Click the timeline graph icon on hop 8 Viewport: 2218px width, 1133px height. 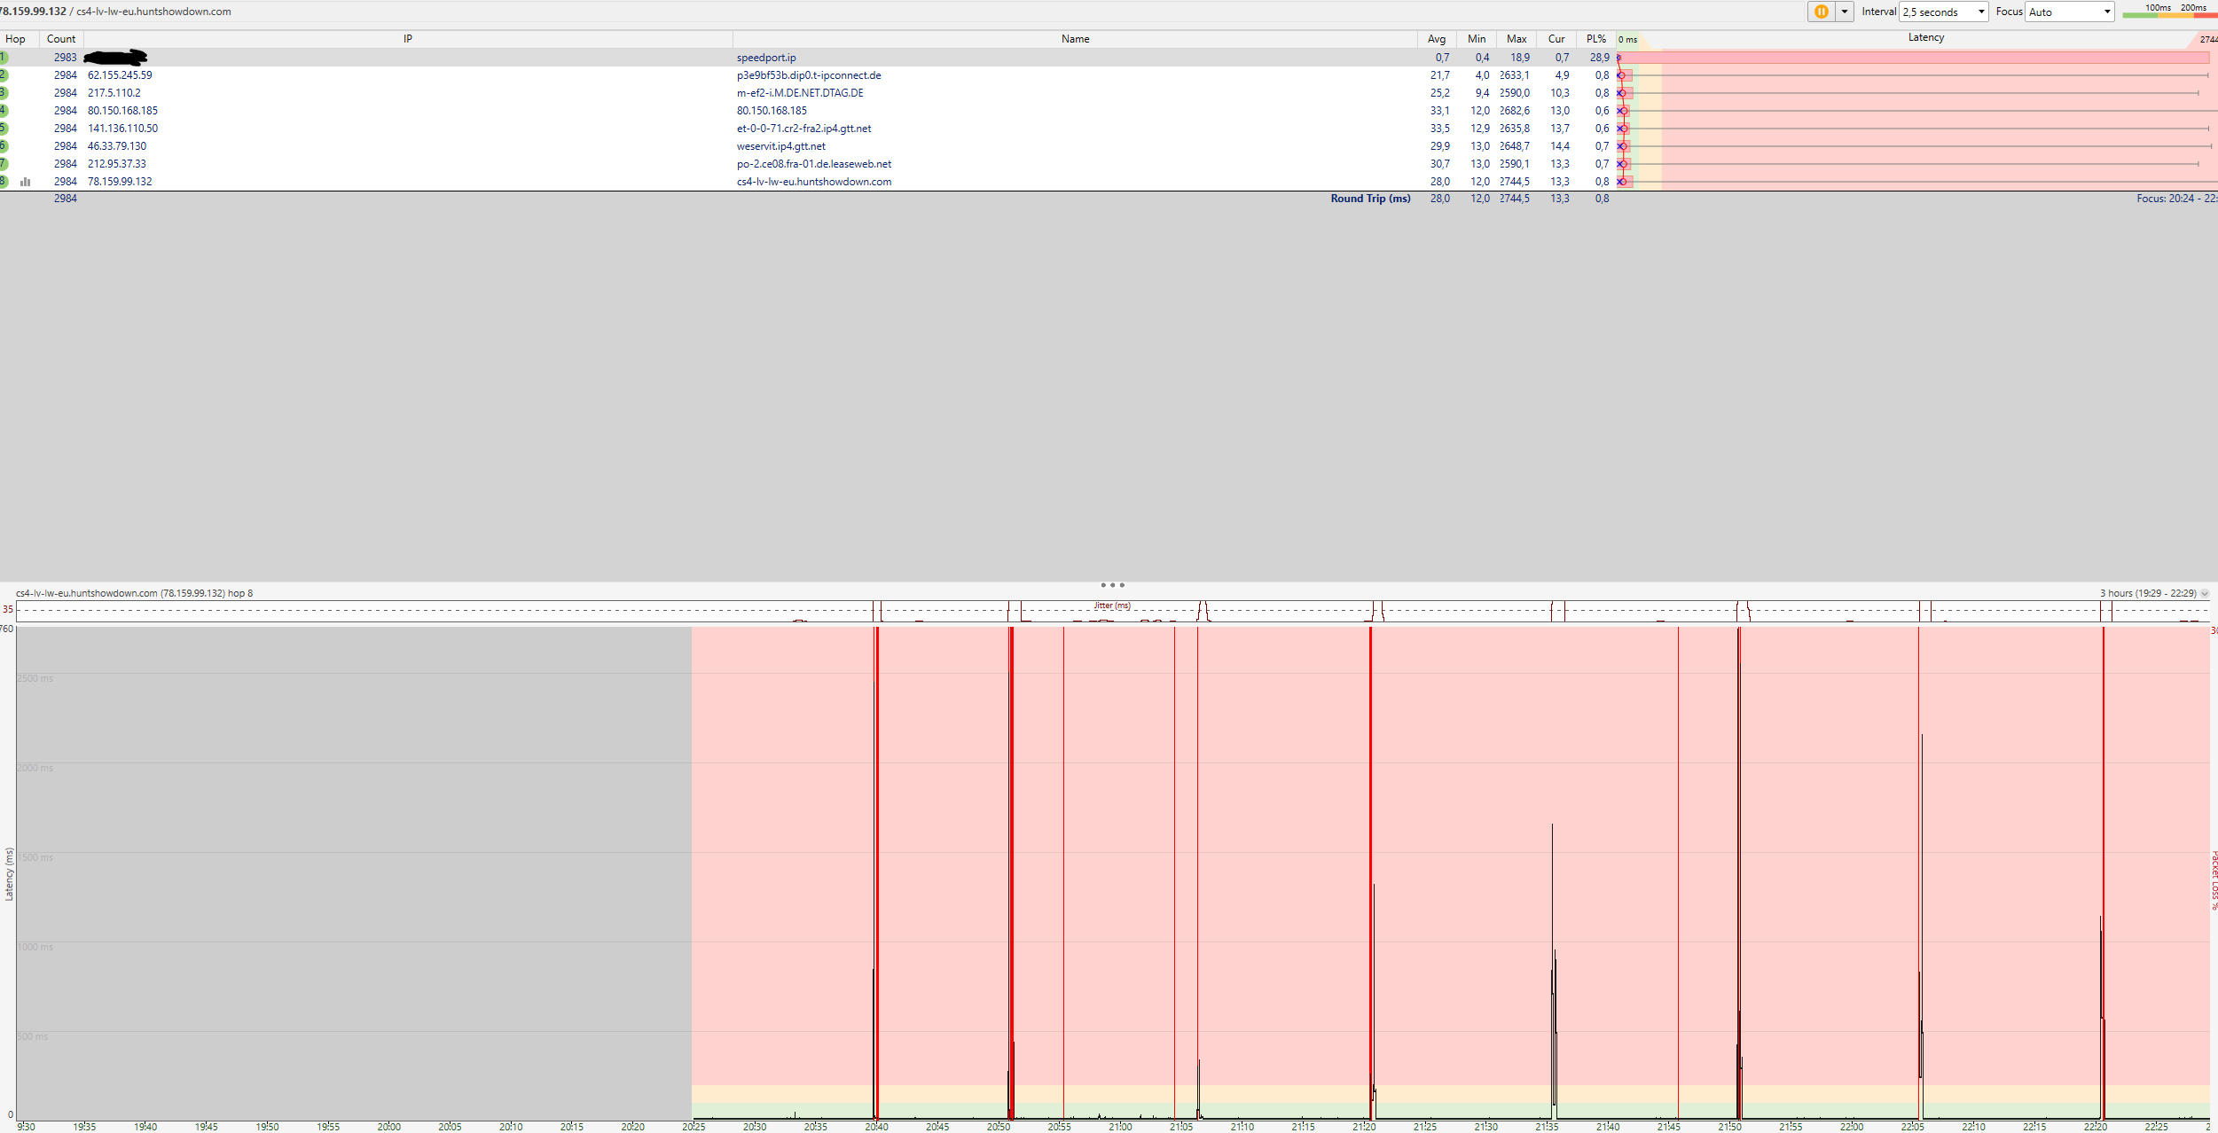click(x=26, y=182)
